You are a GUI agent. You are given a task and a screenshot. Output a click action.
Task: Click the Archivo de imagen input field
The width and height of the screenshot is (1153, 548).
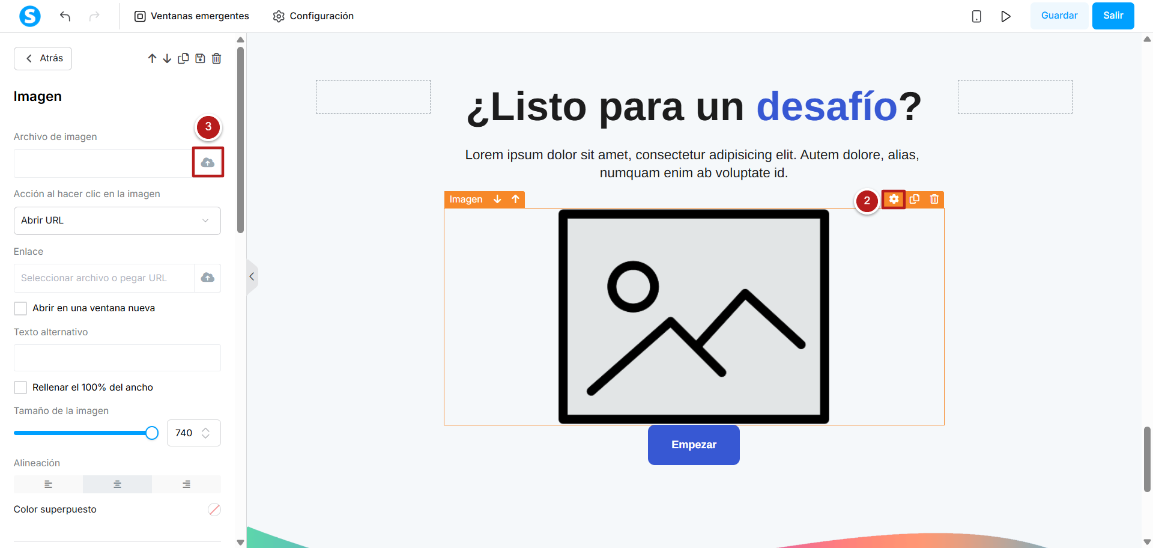(x=103, y=163)
